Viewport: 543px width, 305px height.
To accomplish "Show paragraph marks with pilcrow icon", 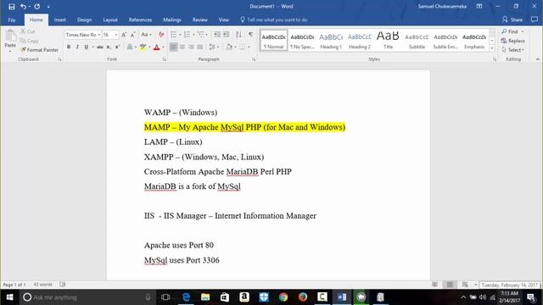I will pos(250,35).
